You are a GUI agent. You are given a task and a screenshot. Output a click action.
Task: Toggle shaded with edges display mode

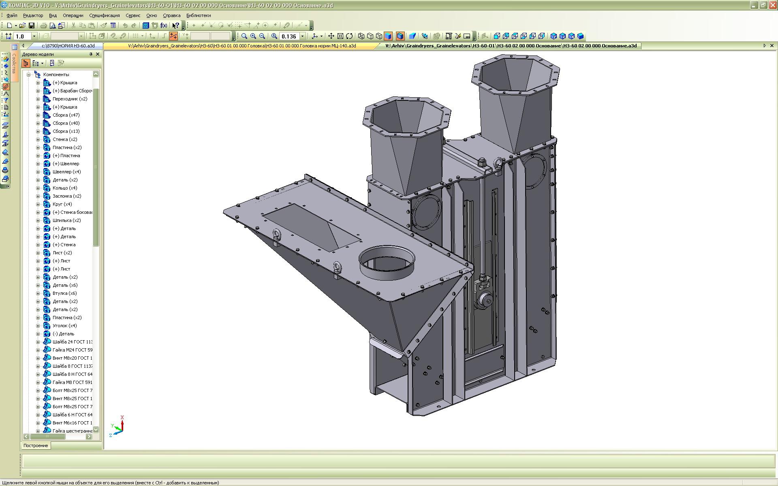click(x=400, y=36)
